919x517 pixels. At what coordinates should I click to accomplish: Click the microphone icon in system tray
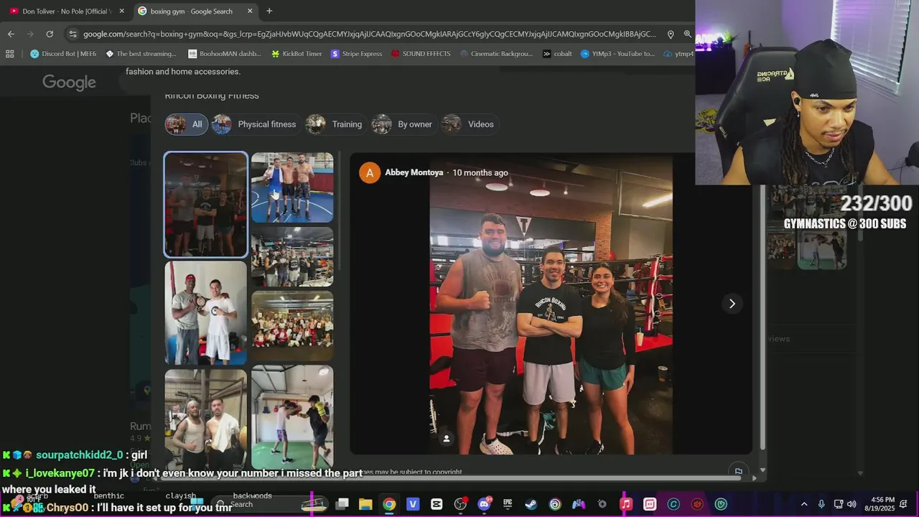821,504
